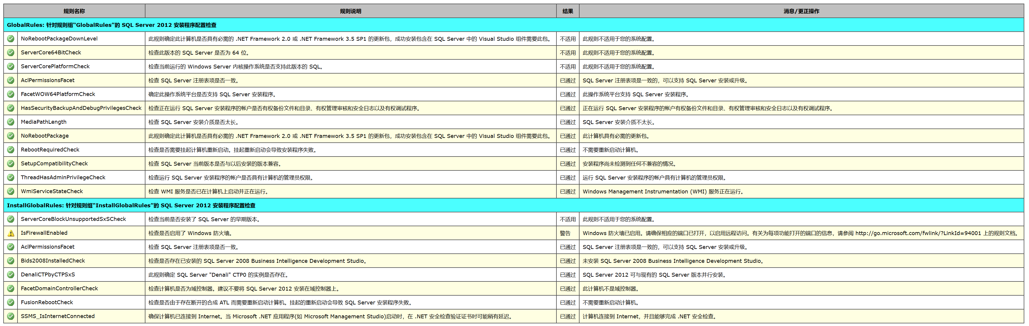Viewport: 1029px width, 326px height.
Task: Click passed icon next to WmiServiceStateCheck
Action: click(11, 191)
